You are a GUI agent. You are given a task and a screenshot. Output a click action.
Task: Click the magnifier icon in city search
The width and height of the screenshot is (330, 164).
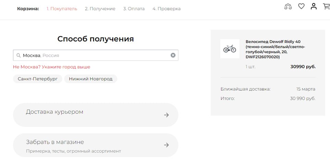[x=18, y=55]
